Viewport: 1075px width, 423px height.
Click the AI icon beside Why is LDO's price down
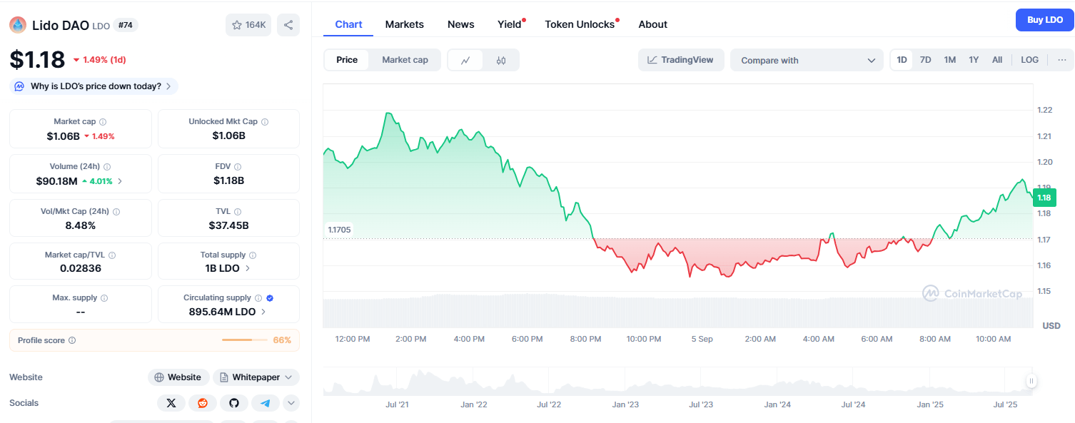(20, 86)
